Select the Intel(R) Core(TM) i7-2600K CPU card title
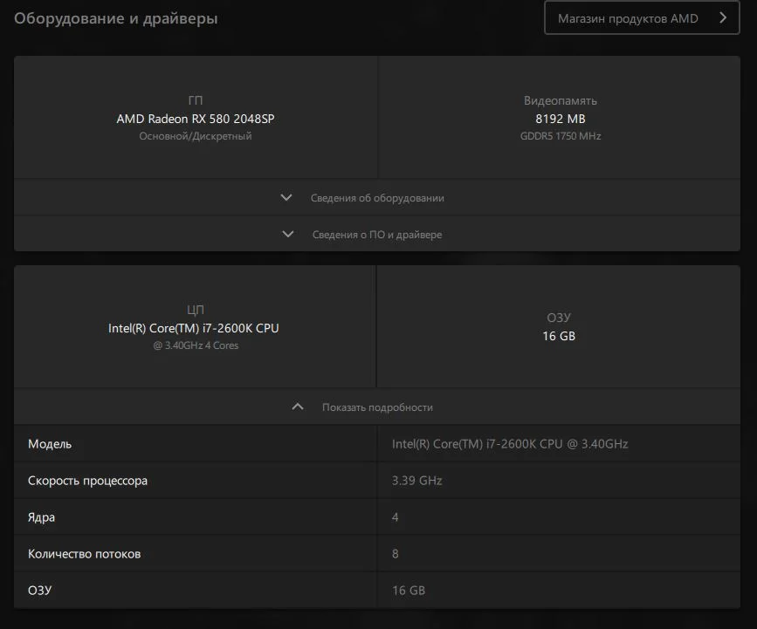The image size is (757, 629). point(194,328)
